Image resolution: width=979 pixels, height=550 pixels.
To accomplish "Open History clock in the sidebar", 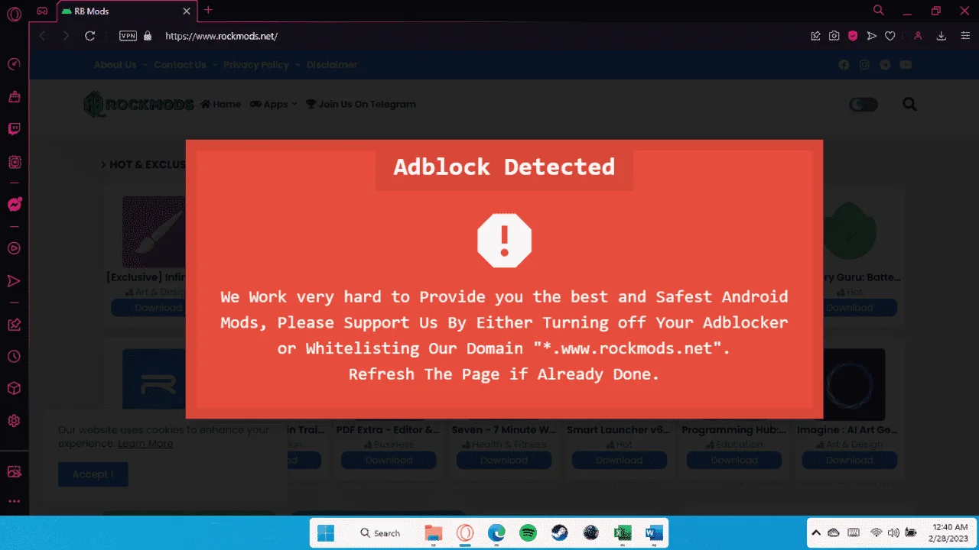I will [x=14, y=357].
